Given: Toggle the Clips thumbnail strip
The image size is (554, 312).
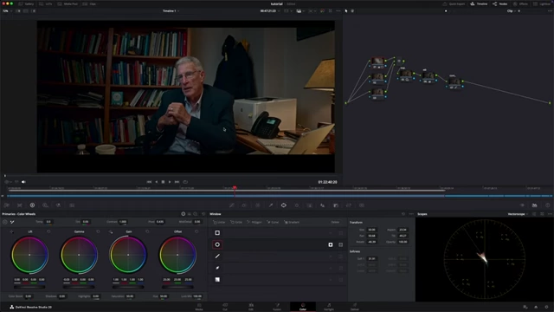Looking at the screenshot, I should coord(89,3).
